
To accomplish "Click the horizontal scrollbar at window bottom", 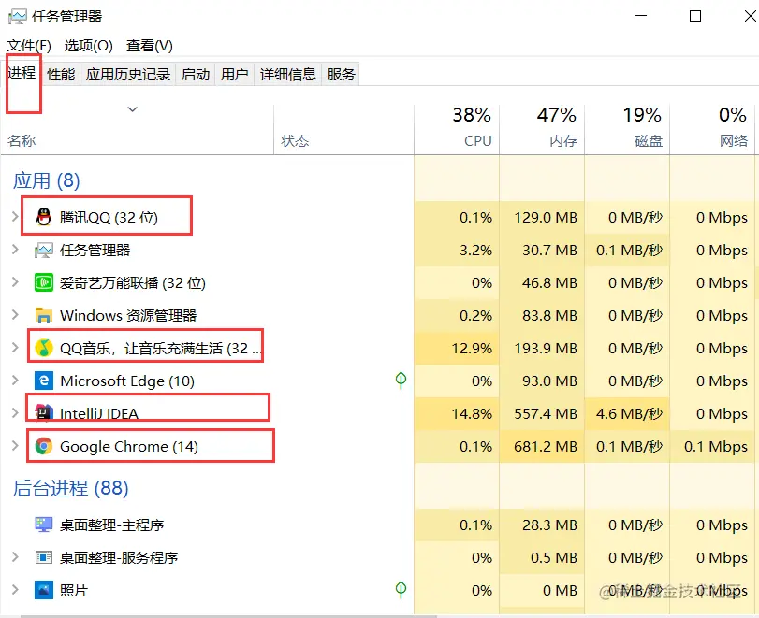I will (227, 616).
